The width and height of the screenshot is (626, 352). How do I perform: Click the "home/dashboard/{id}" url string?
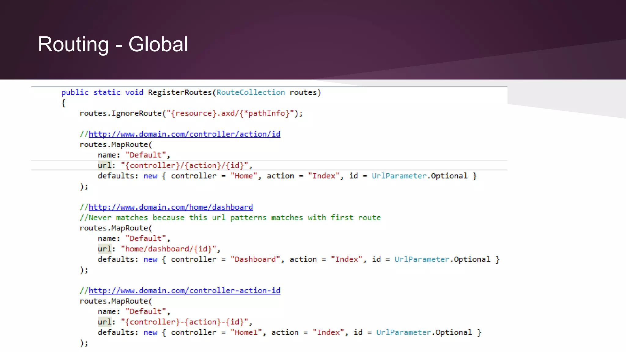(x=168, y=249)
